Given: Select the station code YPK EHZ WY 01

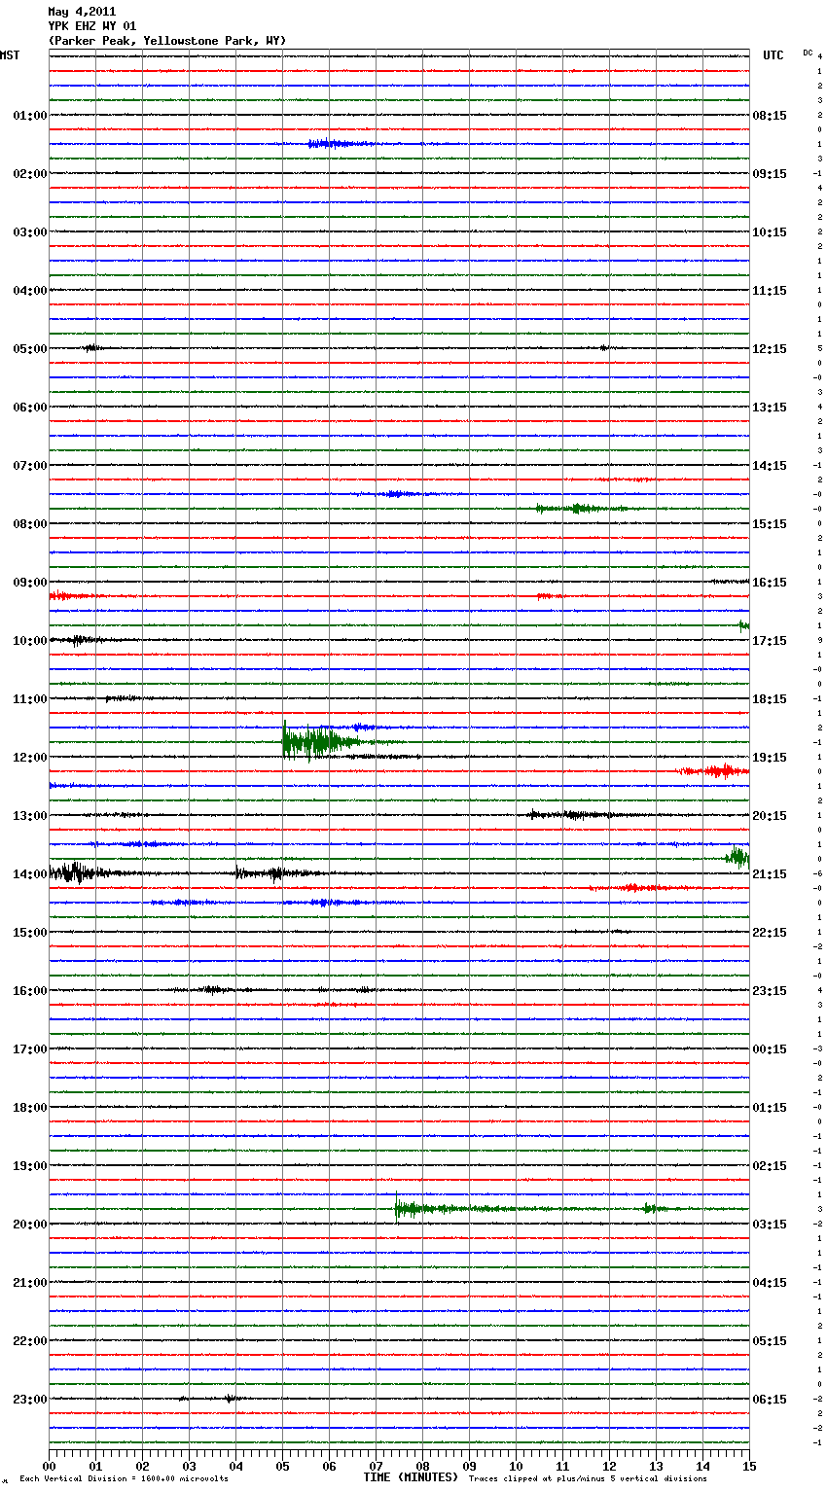Looking at the screenshot, I should point(92,26).
